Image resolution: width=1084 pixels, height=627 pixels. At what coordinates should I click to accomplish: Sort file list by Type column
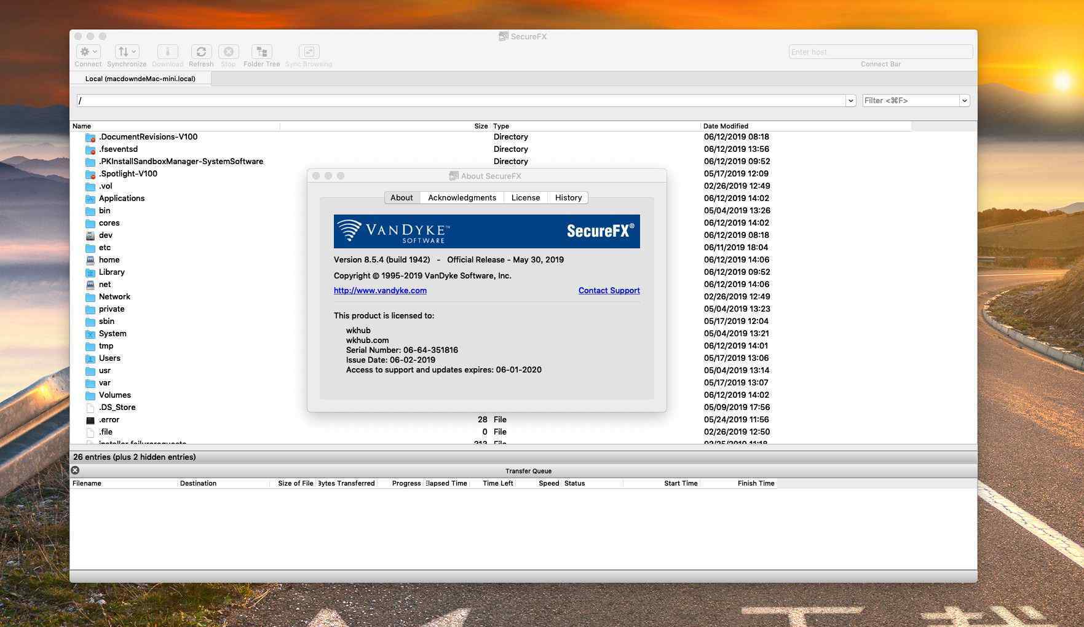[596, 126]
